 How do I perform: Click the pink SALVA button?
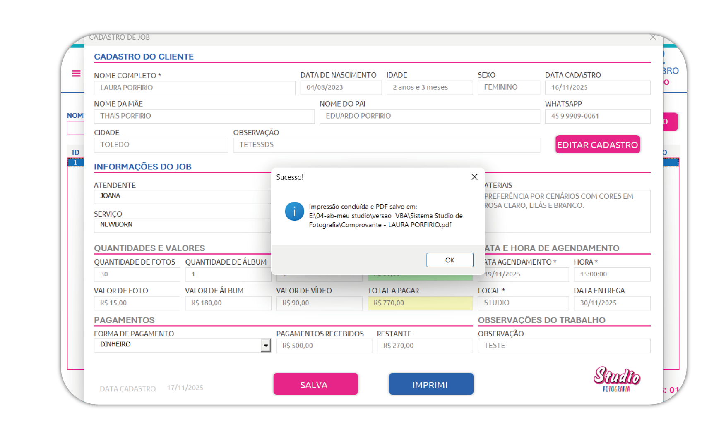(x=315, y=384)
